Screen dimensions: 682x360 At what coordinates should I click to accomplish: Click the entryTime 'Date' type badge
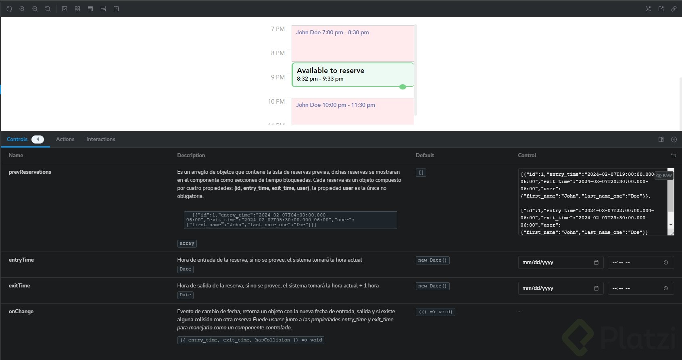point(186,269)
